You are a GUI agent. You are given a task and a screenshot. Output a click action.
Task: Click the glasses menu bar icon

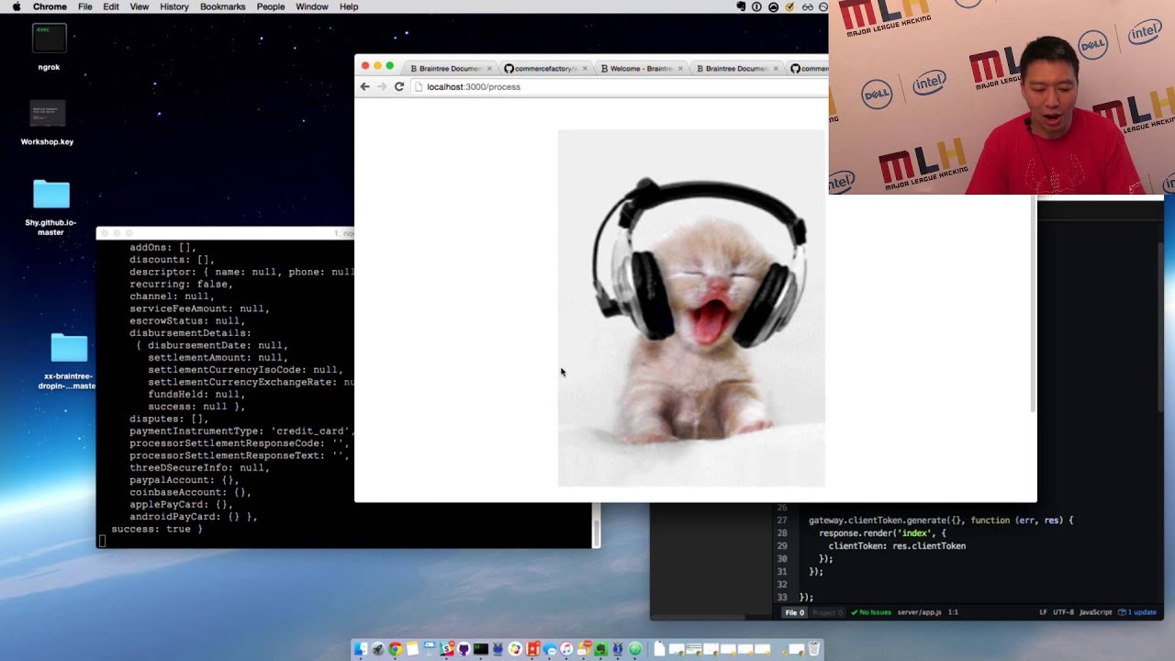click(808, 6)
